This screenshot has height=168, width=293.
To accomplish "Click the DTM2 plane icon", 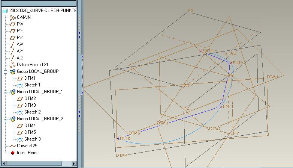I will tap(20, 98).
